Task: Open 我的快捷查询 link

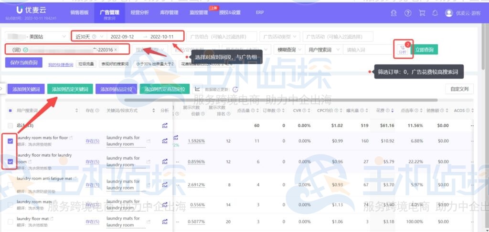Action: click(x=61, y=65)
